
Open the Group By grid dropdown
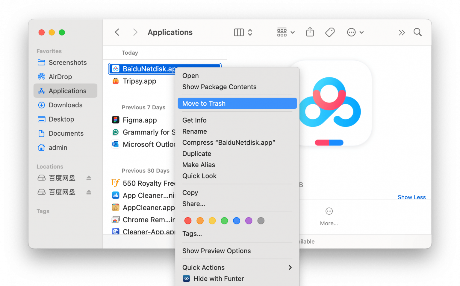point(286,32)
